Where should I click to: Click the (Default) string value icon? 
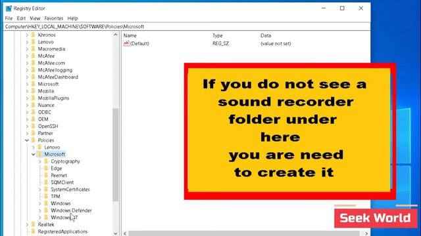click(x=126, y=43)
